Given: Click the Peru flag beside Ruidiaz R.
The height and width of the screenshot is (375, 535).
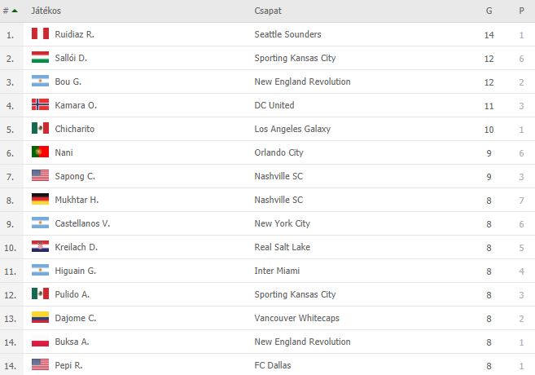Looking at the screenshot, I should click(x=40, y=33).
